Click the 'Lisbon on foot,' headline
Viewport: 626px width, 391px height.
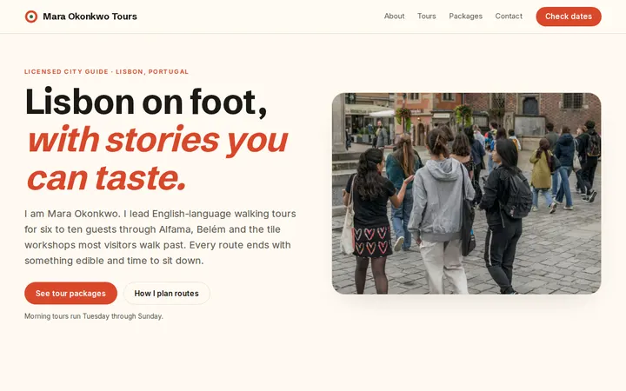point(146,103)
